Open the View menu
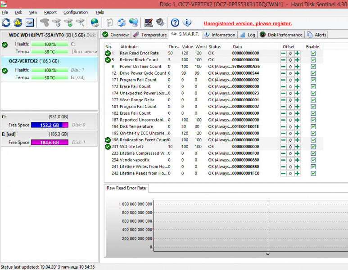 (x=33, y=12)
